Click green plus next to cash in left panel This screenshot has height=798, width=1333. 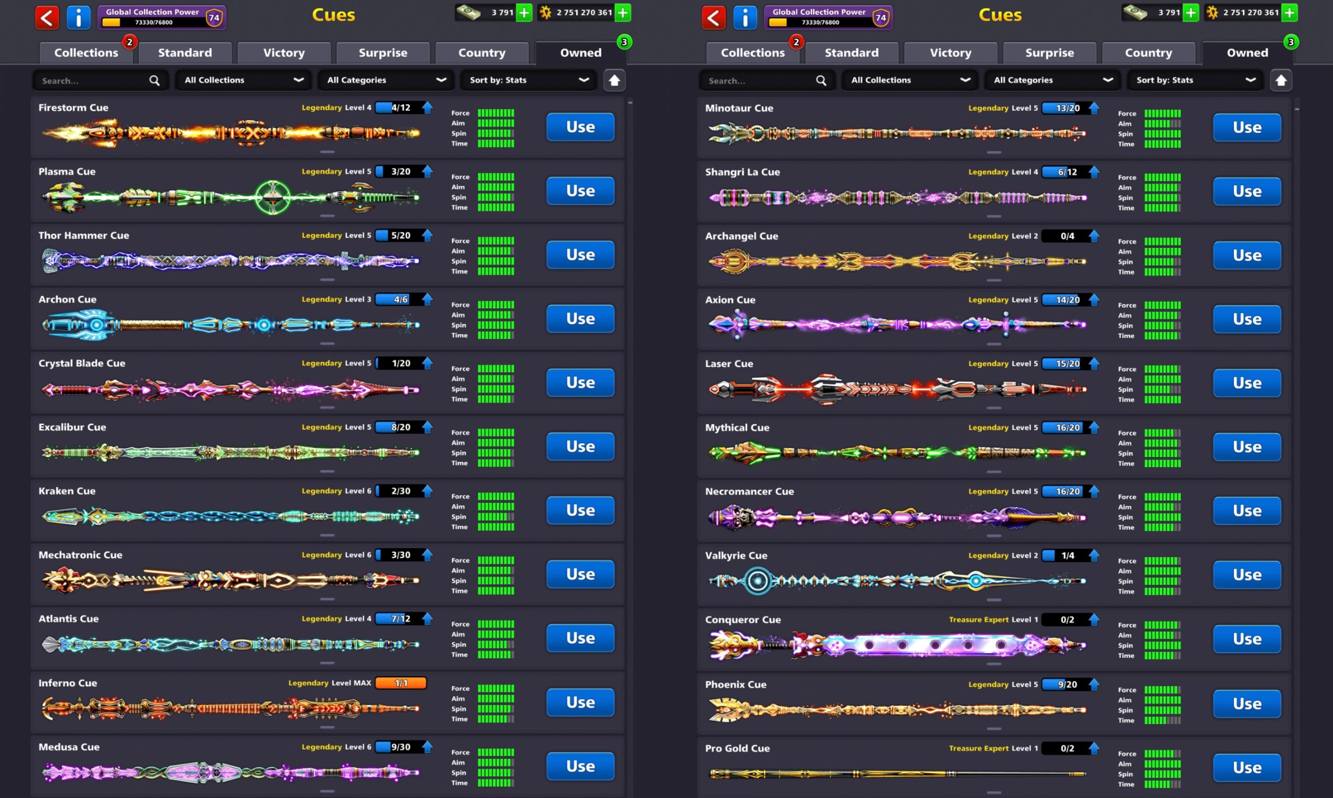524,12
